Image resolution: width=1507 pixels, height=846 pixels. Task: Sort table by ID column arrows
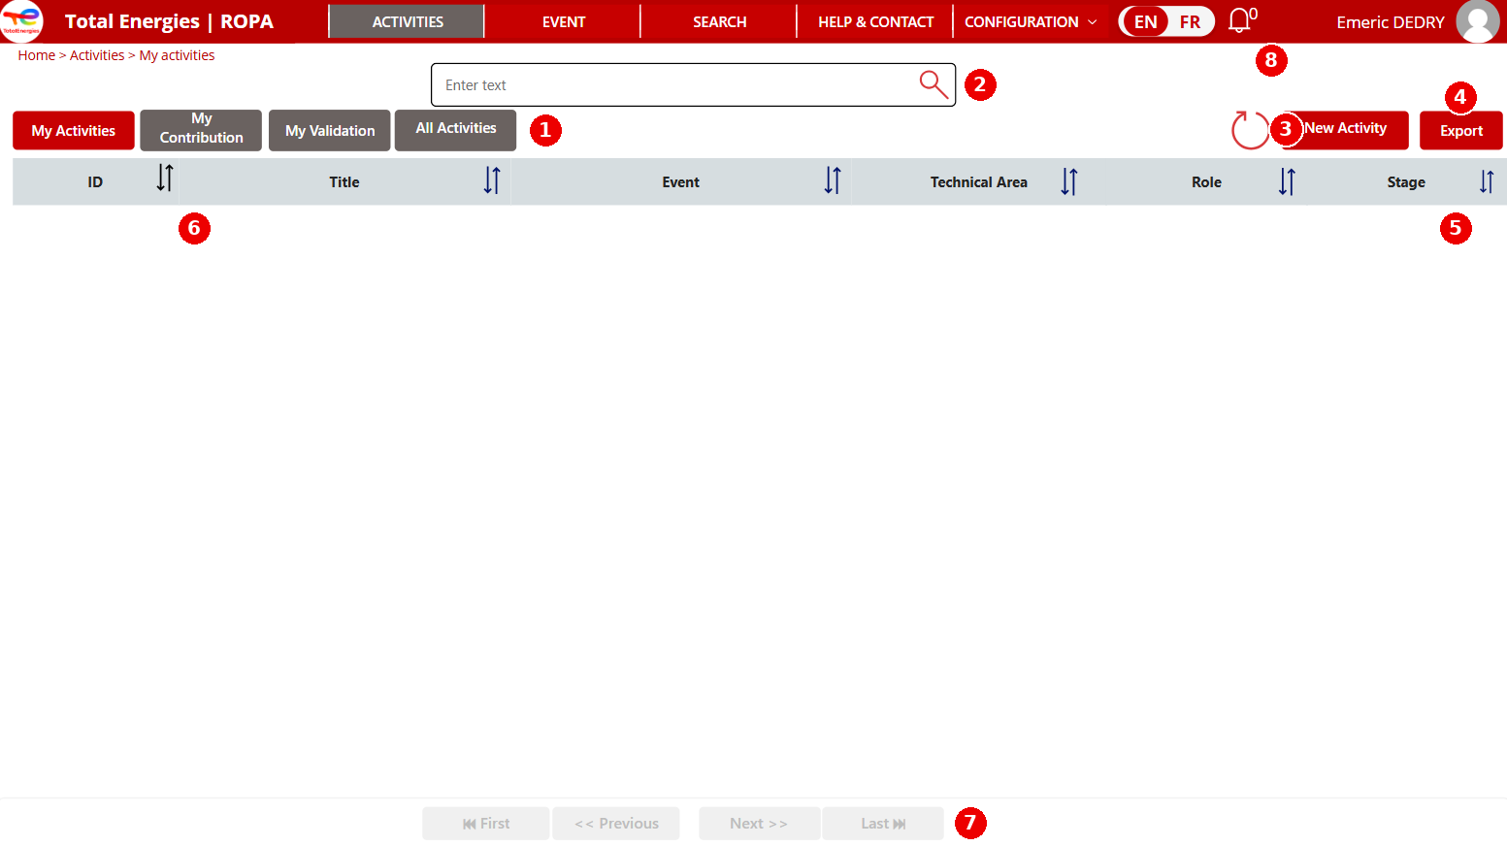(x=165, y=179)
